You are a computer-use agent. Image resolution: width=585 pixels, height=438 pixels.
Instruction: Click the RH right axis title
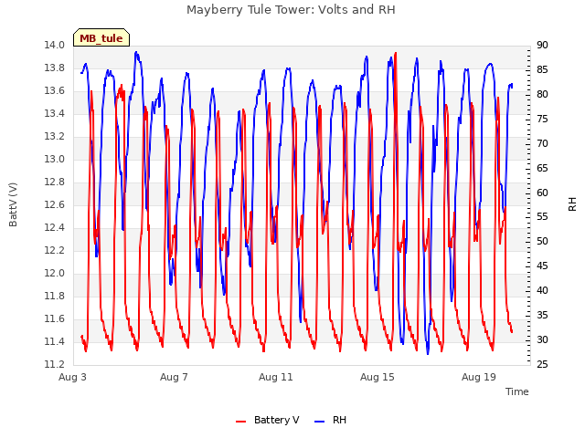(572, 204)
